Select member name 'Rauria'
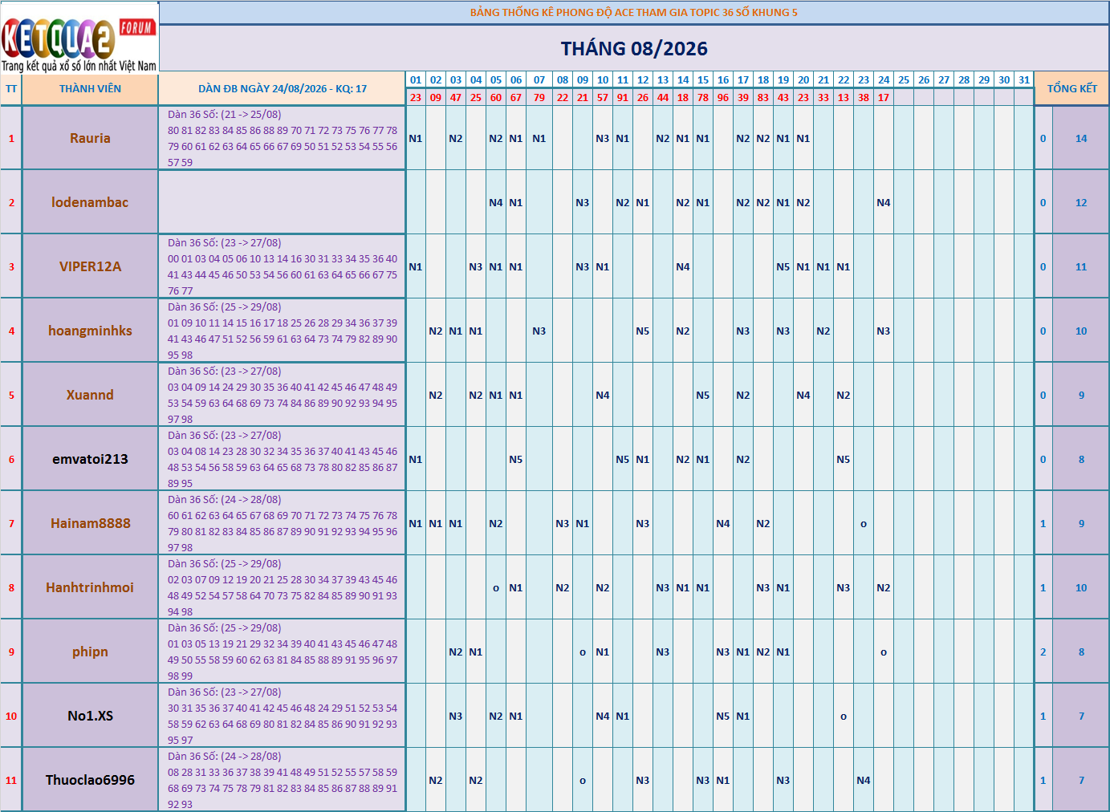The image size is (1110, 812). (x=90, y=138)
